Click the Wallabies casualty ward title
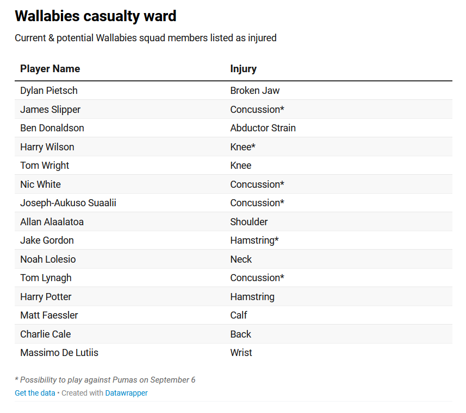This screenshot has height=413, width=466. click(x=96, y=16)
